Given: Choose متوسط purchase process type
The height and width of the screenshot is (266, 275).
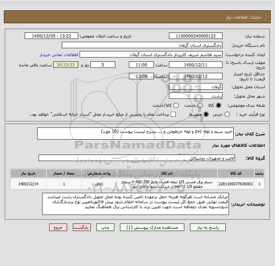Looking at the screenshot, I should [206, 115].
